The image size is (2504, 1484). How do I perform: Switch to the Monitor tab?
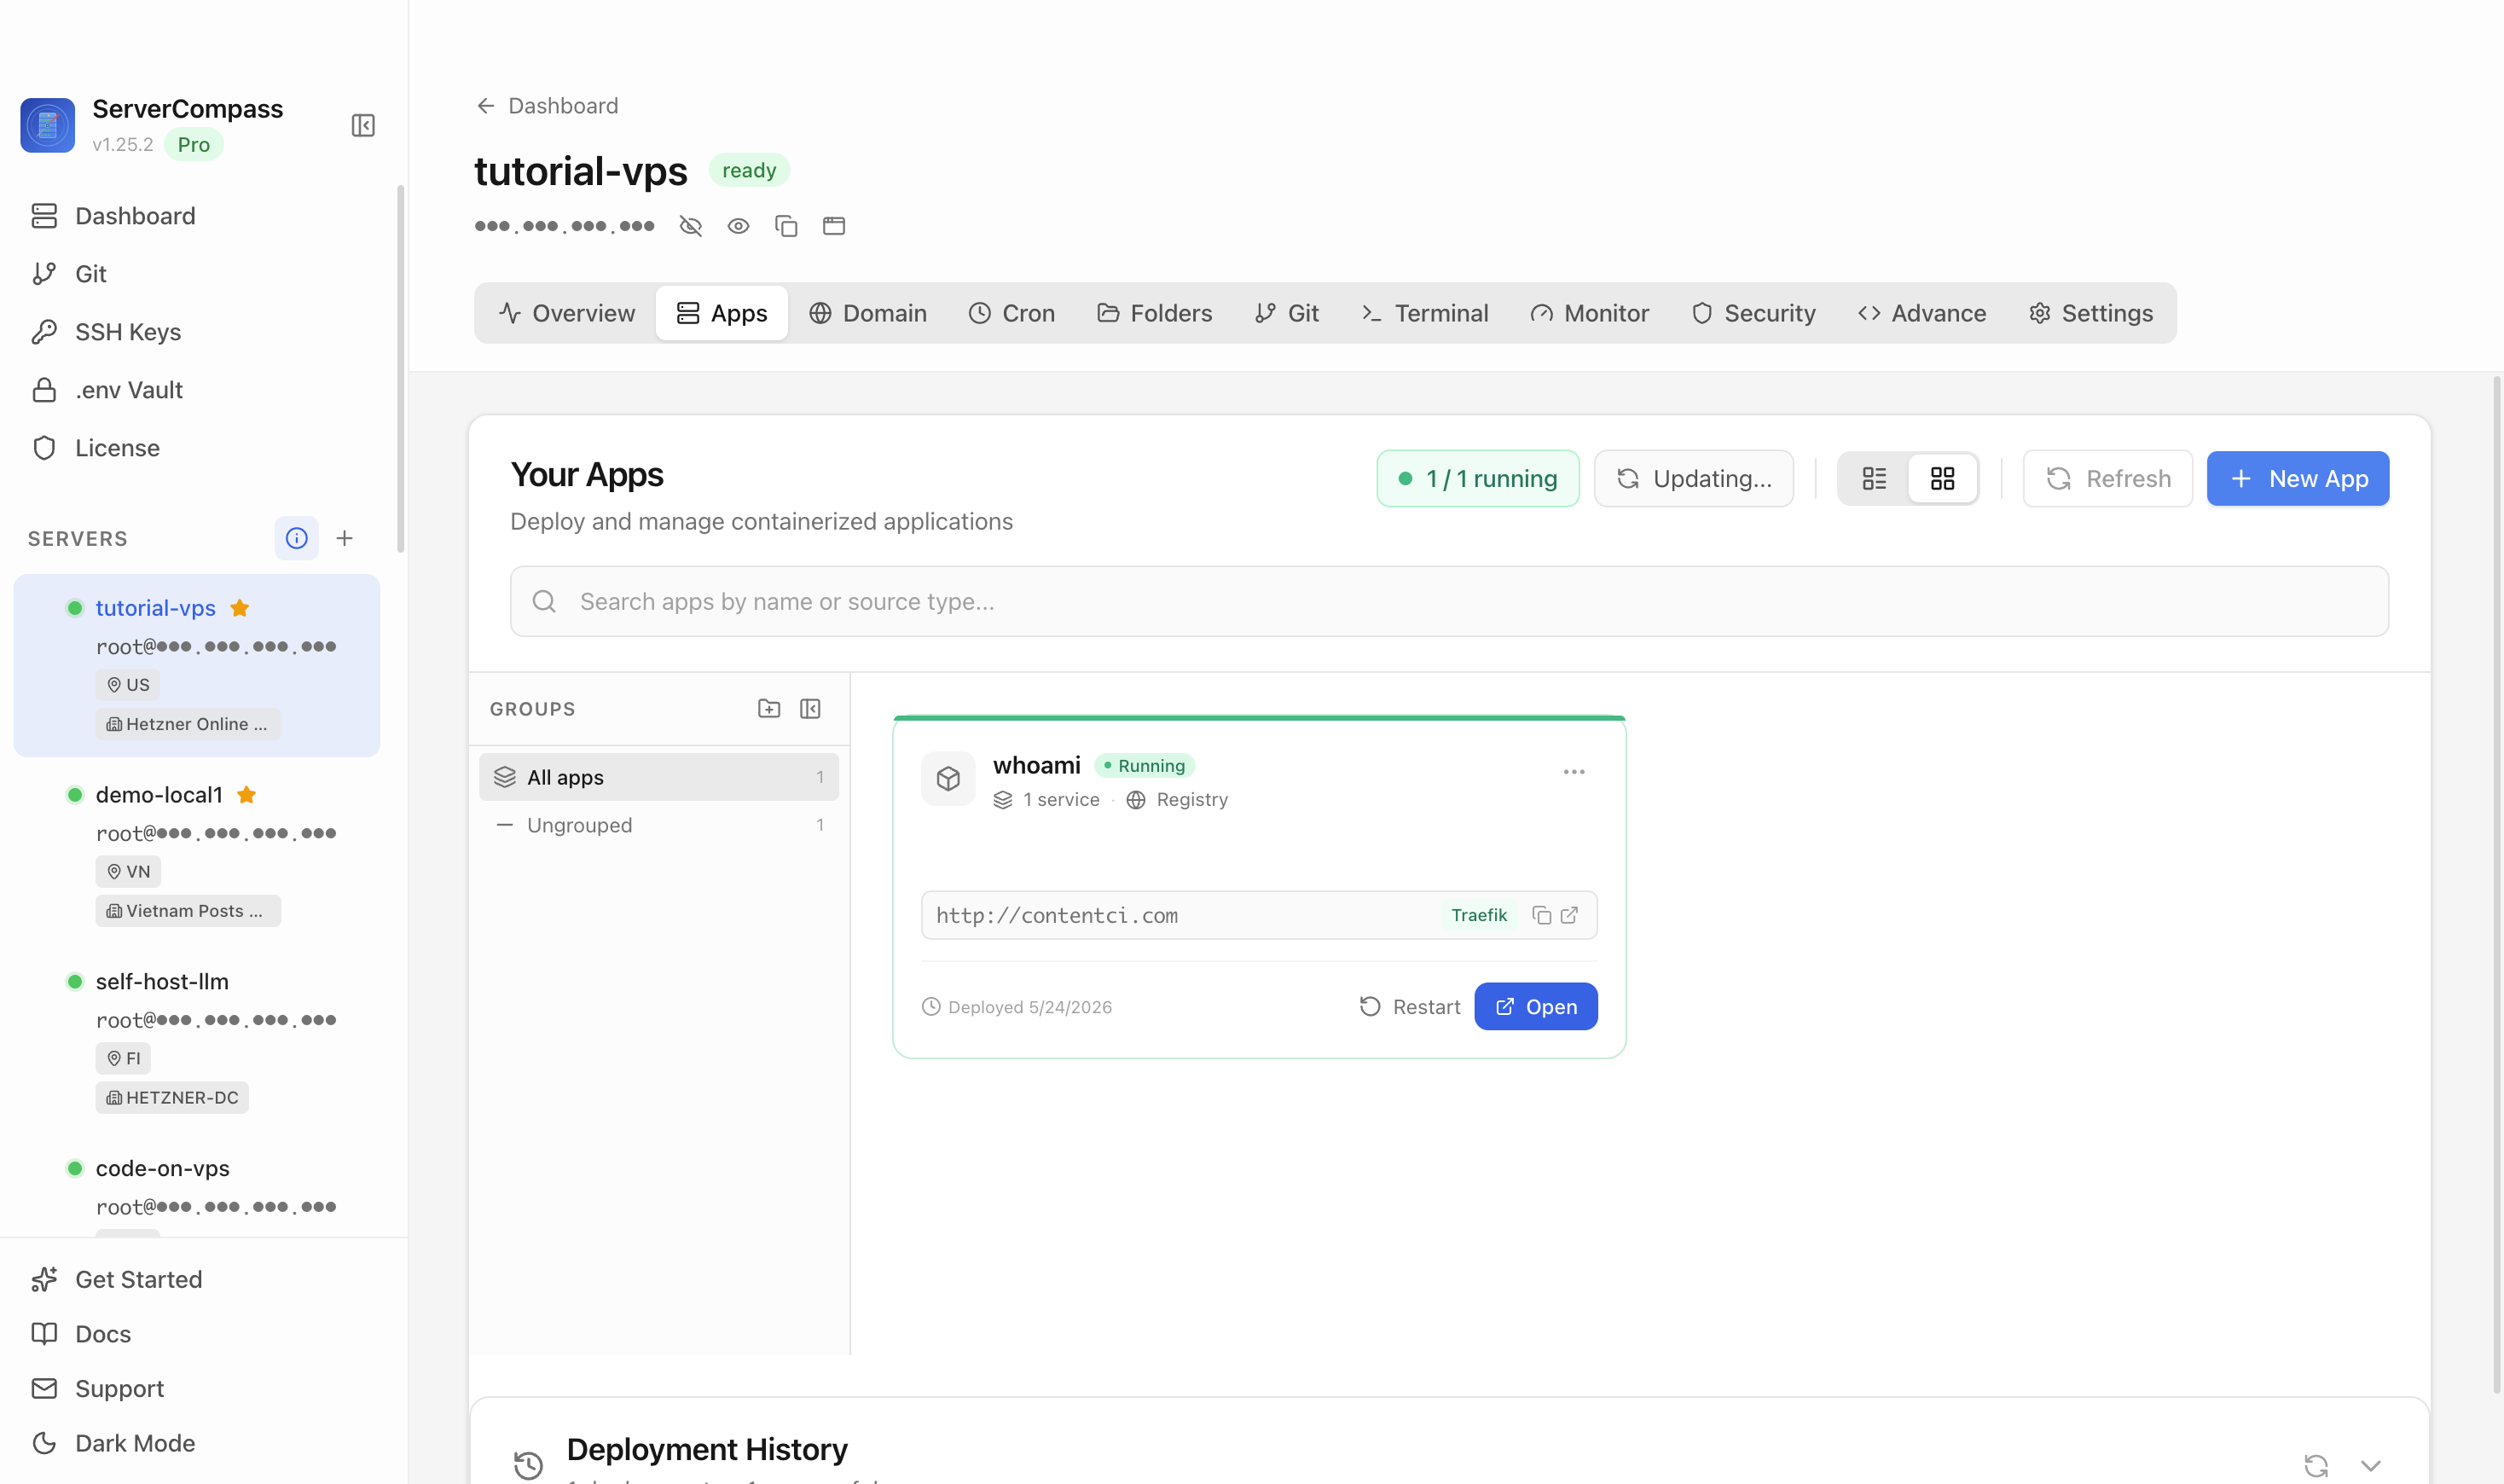click(1590, 313)
